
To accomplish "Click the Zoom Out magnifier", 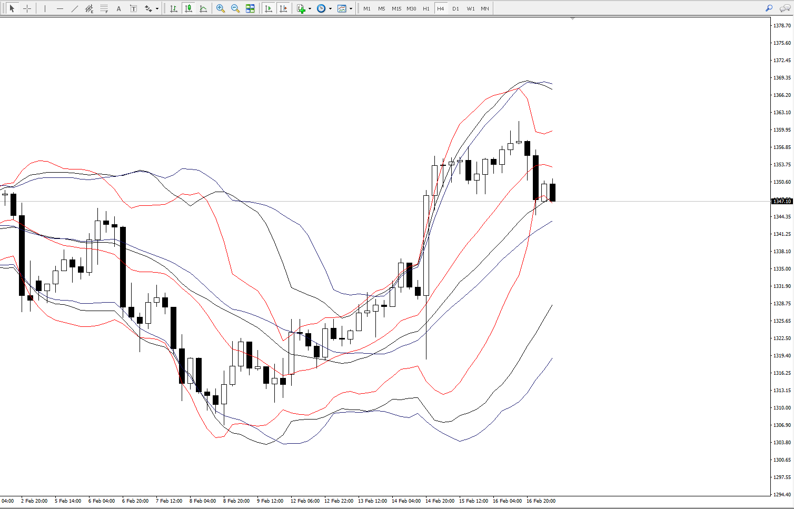I will coord(235,8).
